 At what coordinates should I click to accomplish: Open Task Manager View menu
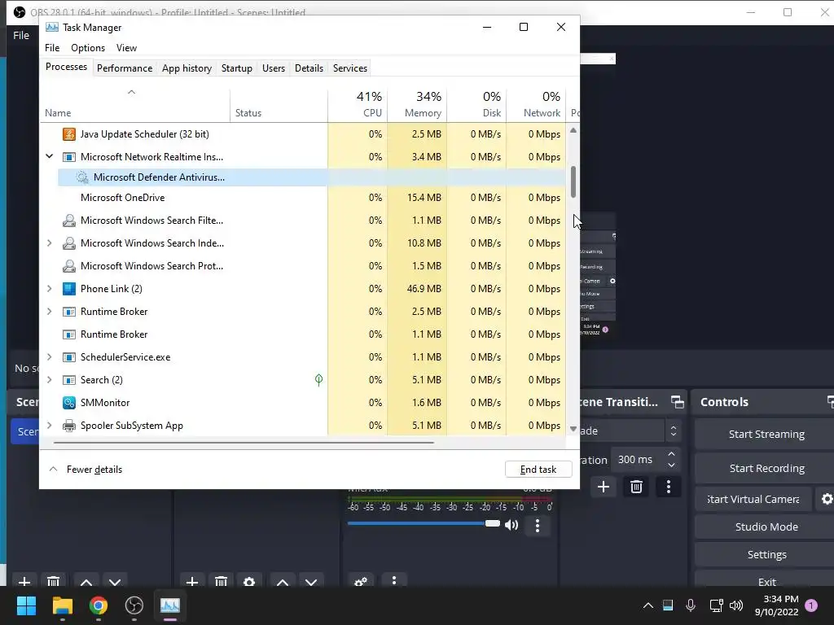[126, 48]
